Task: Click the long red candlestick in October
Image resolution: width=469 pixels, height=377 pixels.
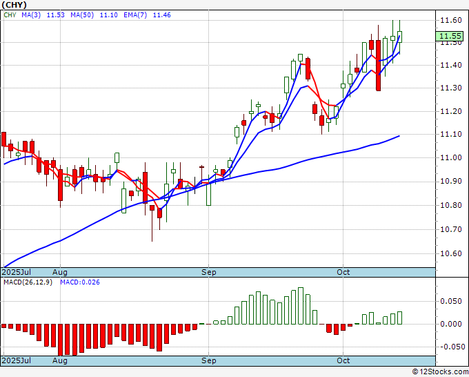Action: (x=379, y=66)
